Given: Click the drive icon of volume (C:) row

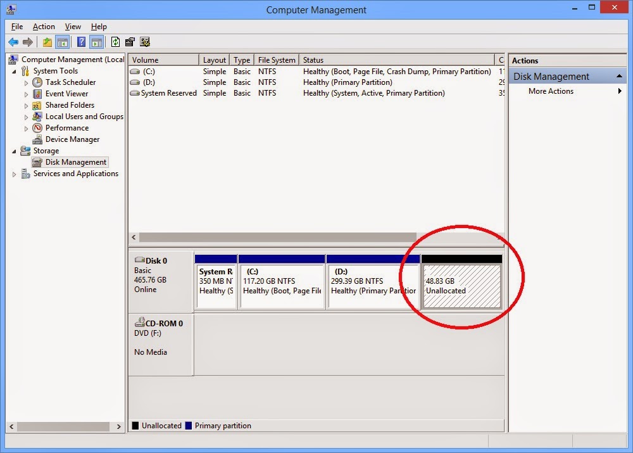Looking at the screenshot, I should click(135, 72).
